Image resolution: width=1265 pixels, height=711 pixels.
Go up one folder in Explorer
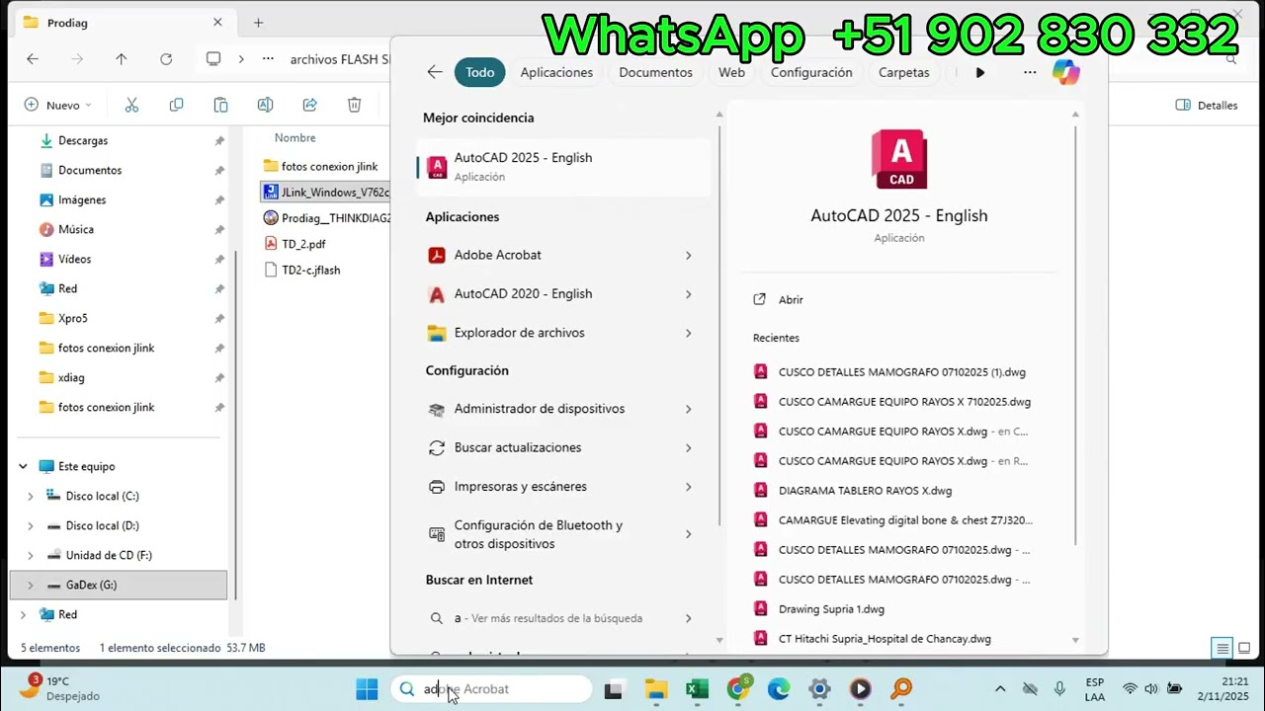pos(122,59)
